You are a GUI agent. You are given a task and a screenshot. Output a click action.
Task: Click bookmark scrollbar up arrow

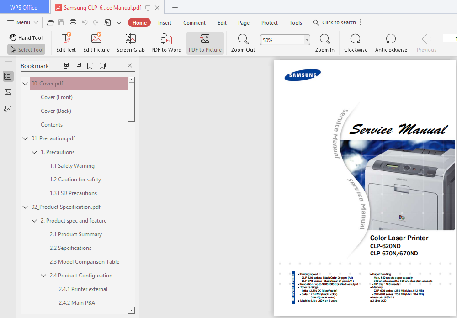tap(132, 79)
